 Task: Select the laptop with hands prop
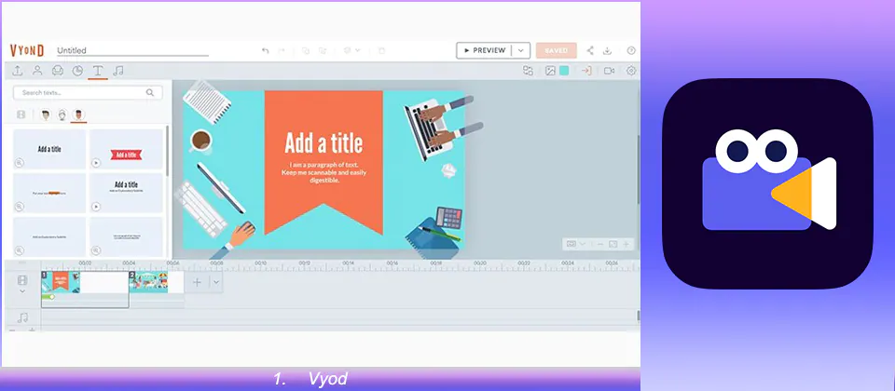[442, 127]
